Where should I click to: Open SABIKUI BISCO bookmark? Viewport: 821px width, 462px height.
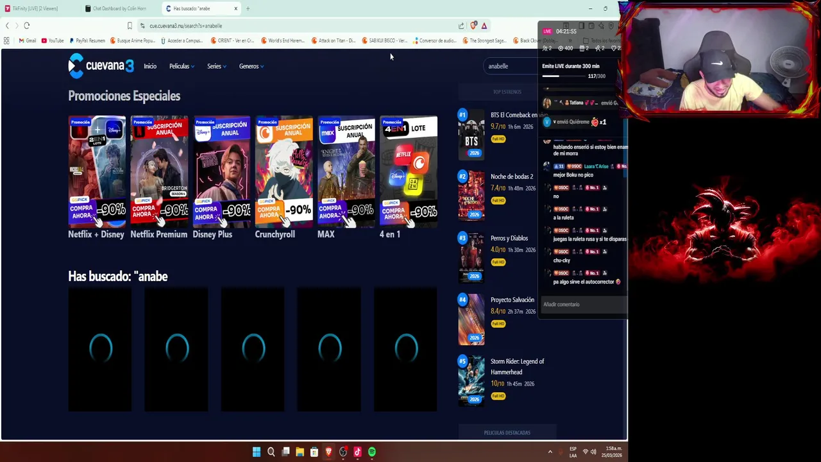tap(385, 40)
